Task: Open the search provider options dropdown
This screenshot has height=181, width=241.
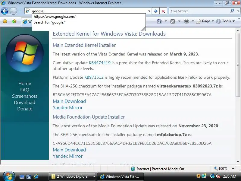Action: pyautogui.click(x=238, y=11)
